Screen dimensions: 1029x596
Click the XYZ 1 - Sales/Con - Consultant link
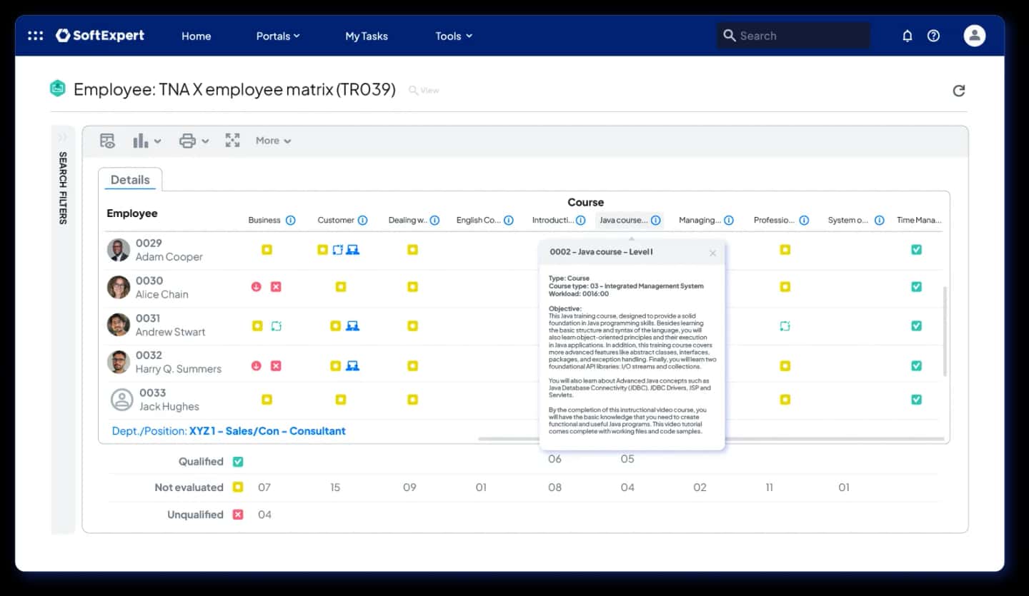click(267, 431)
